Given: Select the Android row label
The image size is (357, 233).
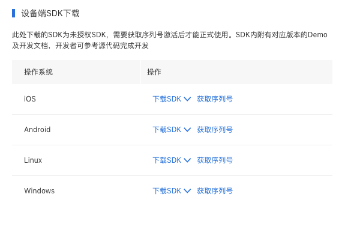Looking at the screenshot, I should point(37,130).
